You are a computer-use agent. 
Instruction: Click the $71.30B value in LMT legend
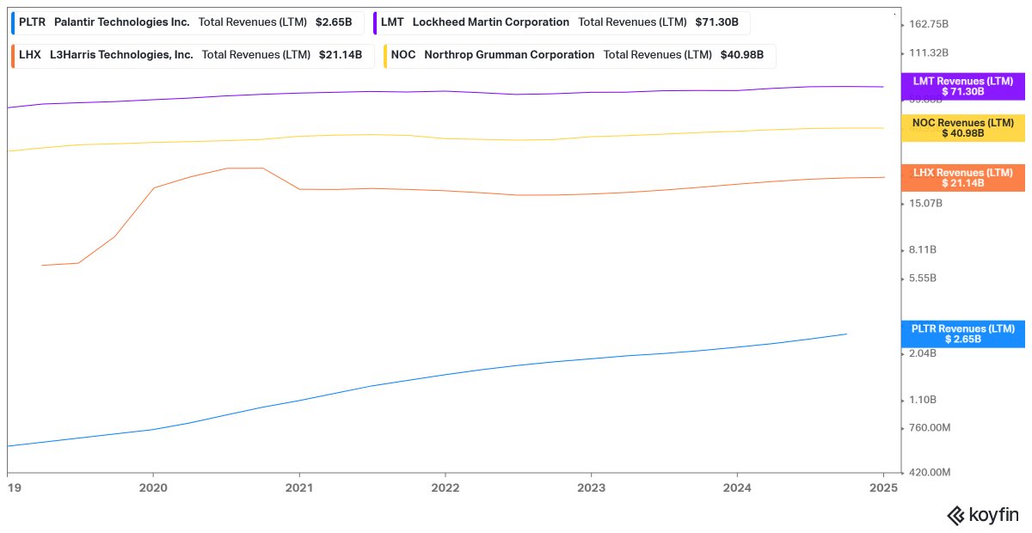(716, 22)
